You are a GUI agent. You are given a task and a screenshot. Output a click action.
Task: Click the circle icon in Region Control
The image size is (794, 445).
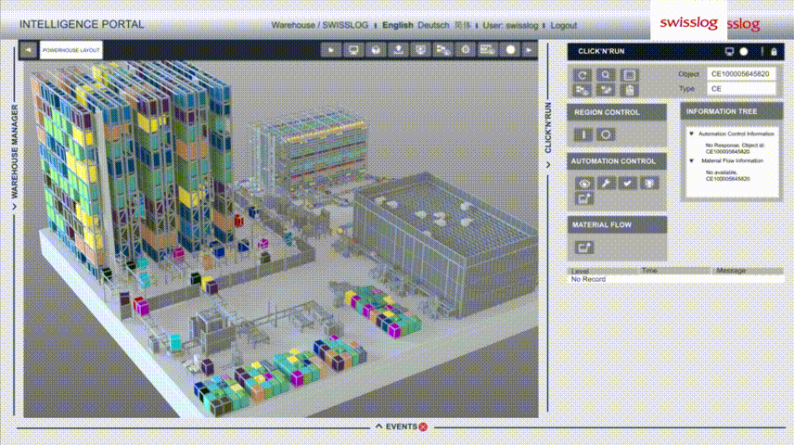[606, 134]
